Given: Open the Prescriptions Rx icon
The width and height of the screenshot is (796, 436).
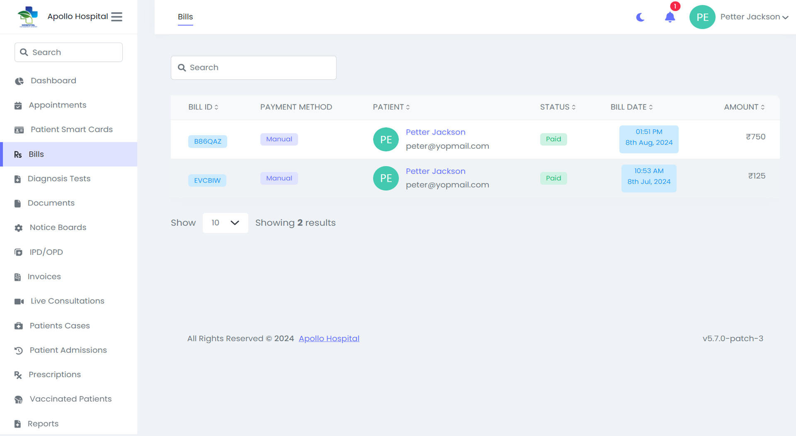Looking at the screenshot, I should tap(18, 375).
